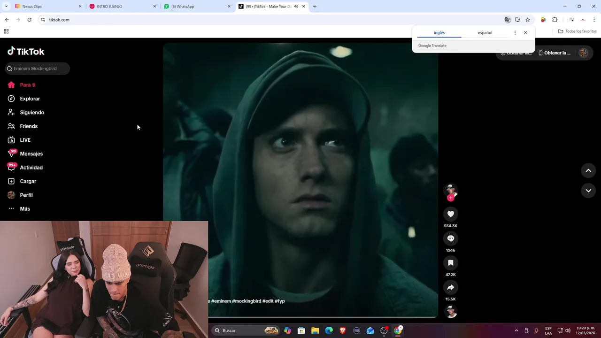Open the sound disc thumbnail
Screen dimensions: 601x338
451,311
